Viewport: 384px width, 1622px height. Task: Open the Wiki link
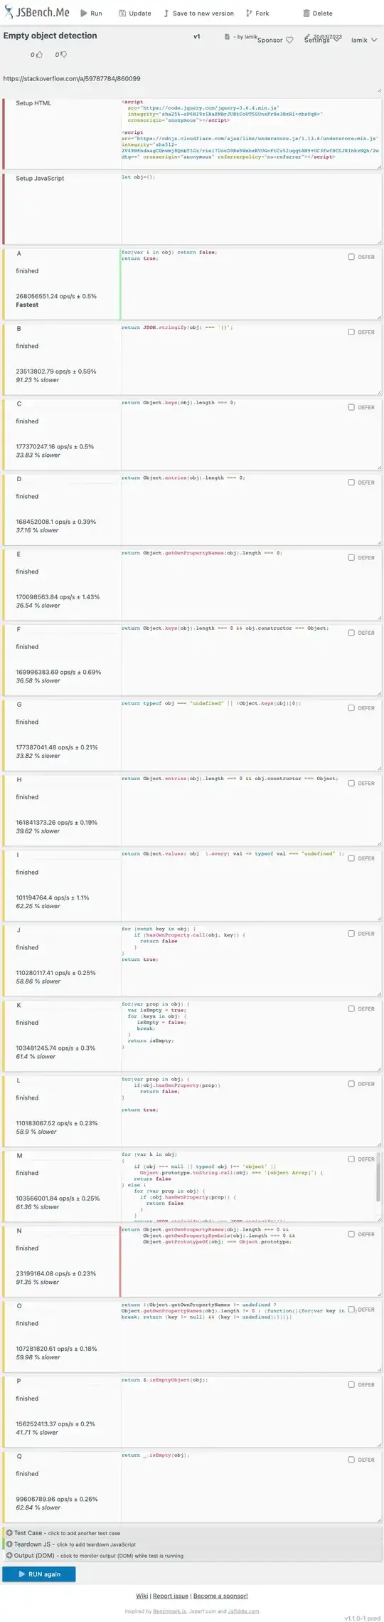[x=142, y=1596]
